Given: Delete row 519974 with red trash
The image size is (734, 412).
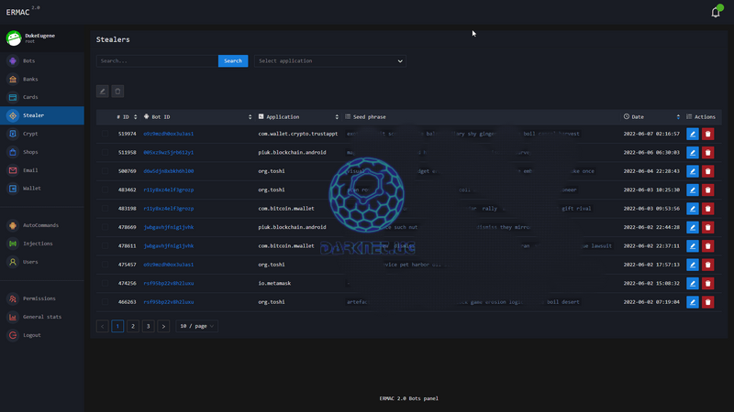Looking at the screenshot, I should (x=707, y=134).
